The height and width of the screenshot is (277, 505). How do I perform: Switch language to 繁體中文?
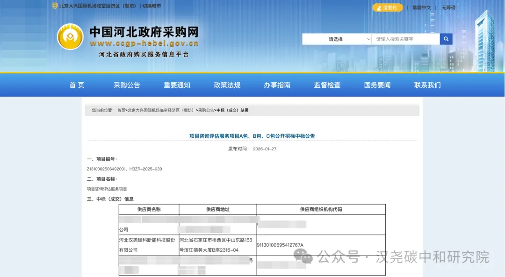[x=421, y=7]
